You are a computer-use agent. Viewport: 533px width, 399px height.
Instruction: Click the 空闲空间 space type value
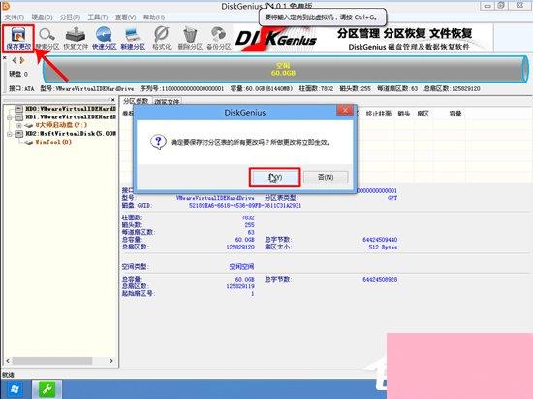[241, 267]
